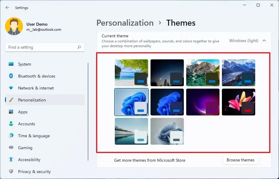Open Time & language settings
Image resolution: width=279 pixels, height=179 pixels.
34,136
